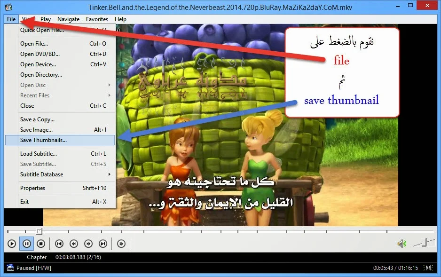Decrease playback speed with the rewind icon
Screen dimensions: 441x277
pyautogui.click(x=74, y=244)
